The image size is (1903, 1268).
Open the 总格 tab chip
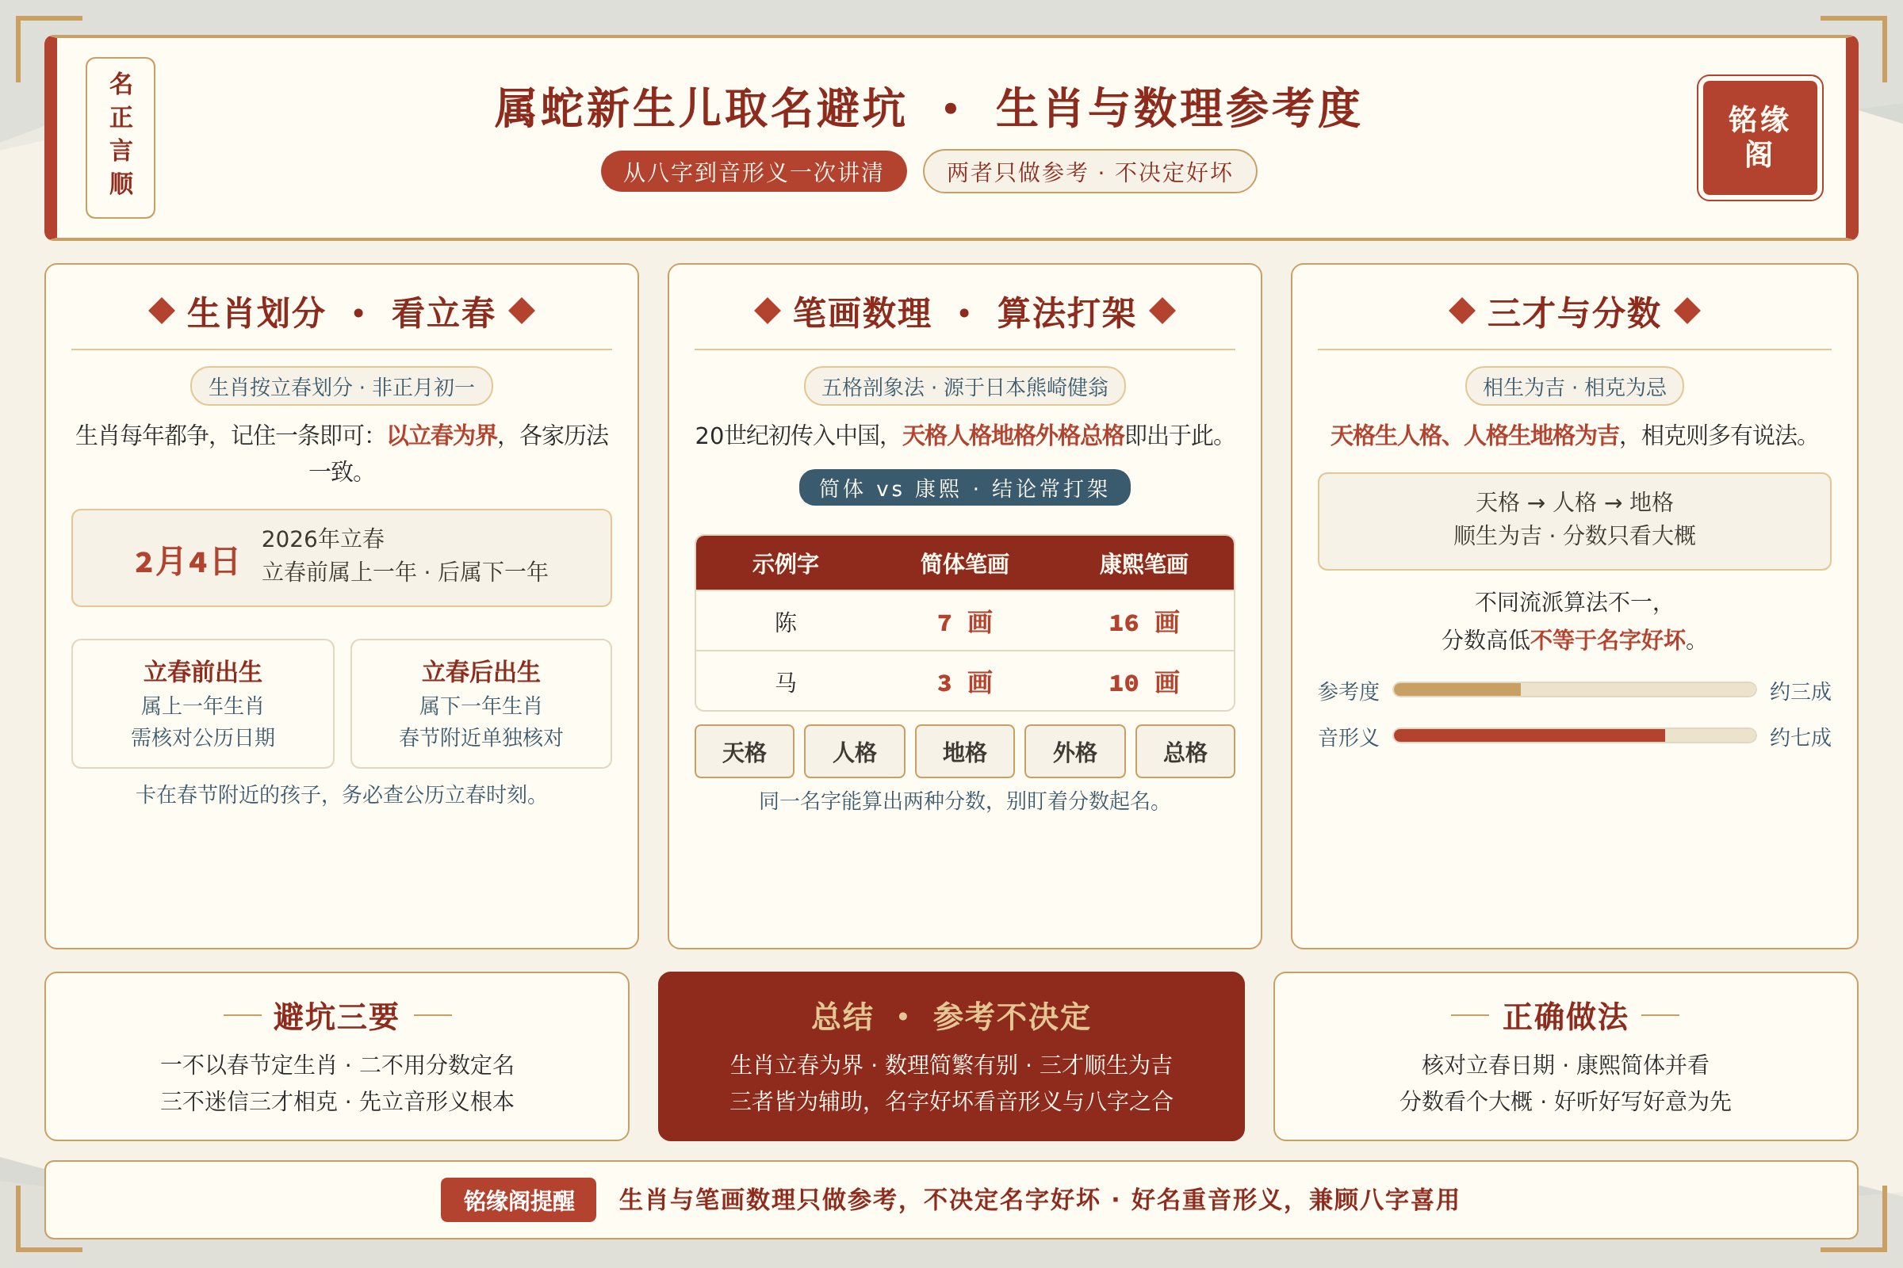point(1185,752)
